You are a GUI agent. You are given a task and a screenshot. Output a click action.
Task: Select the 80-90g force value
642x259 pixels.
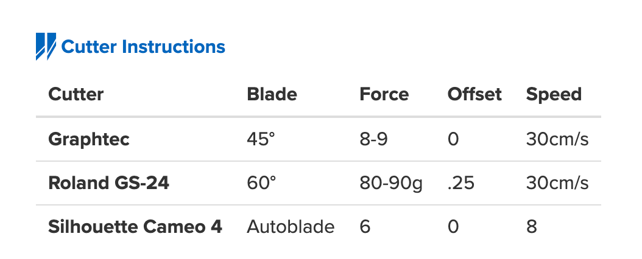390,183
